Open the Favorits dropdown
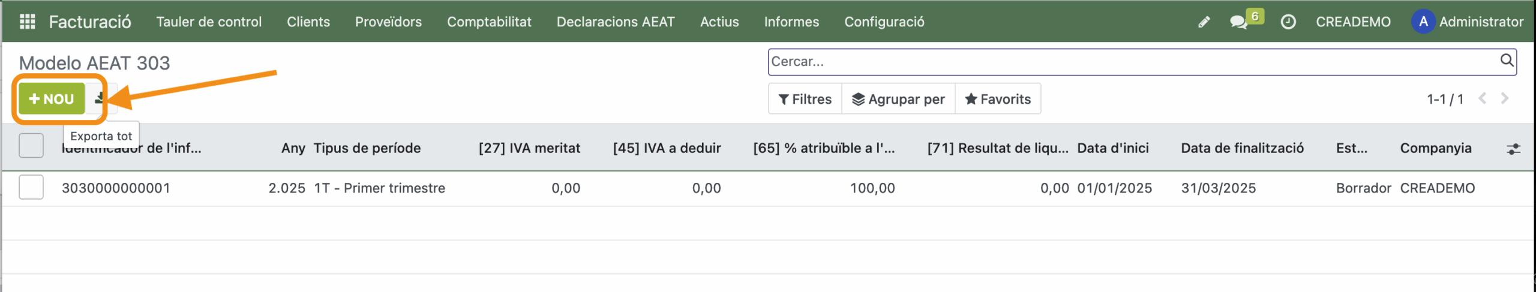The width and height of the screenshot is (1536, 292). pos(998,99)
